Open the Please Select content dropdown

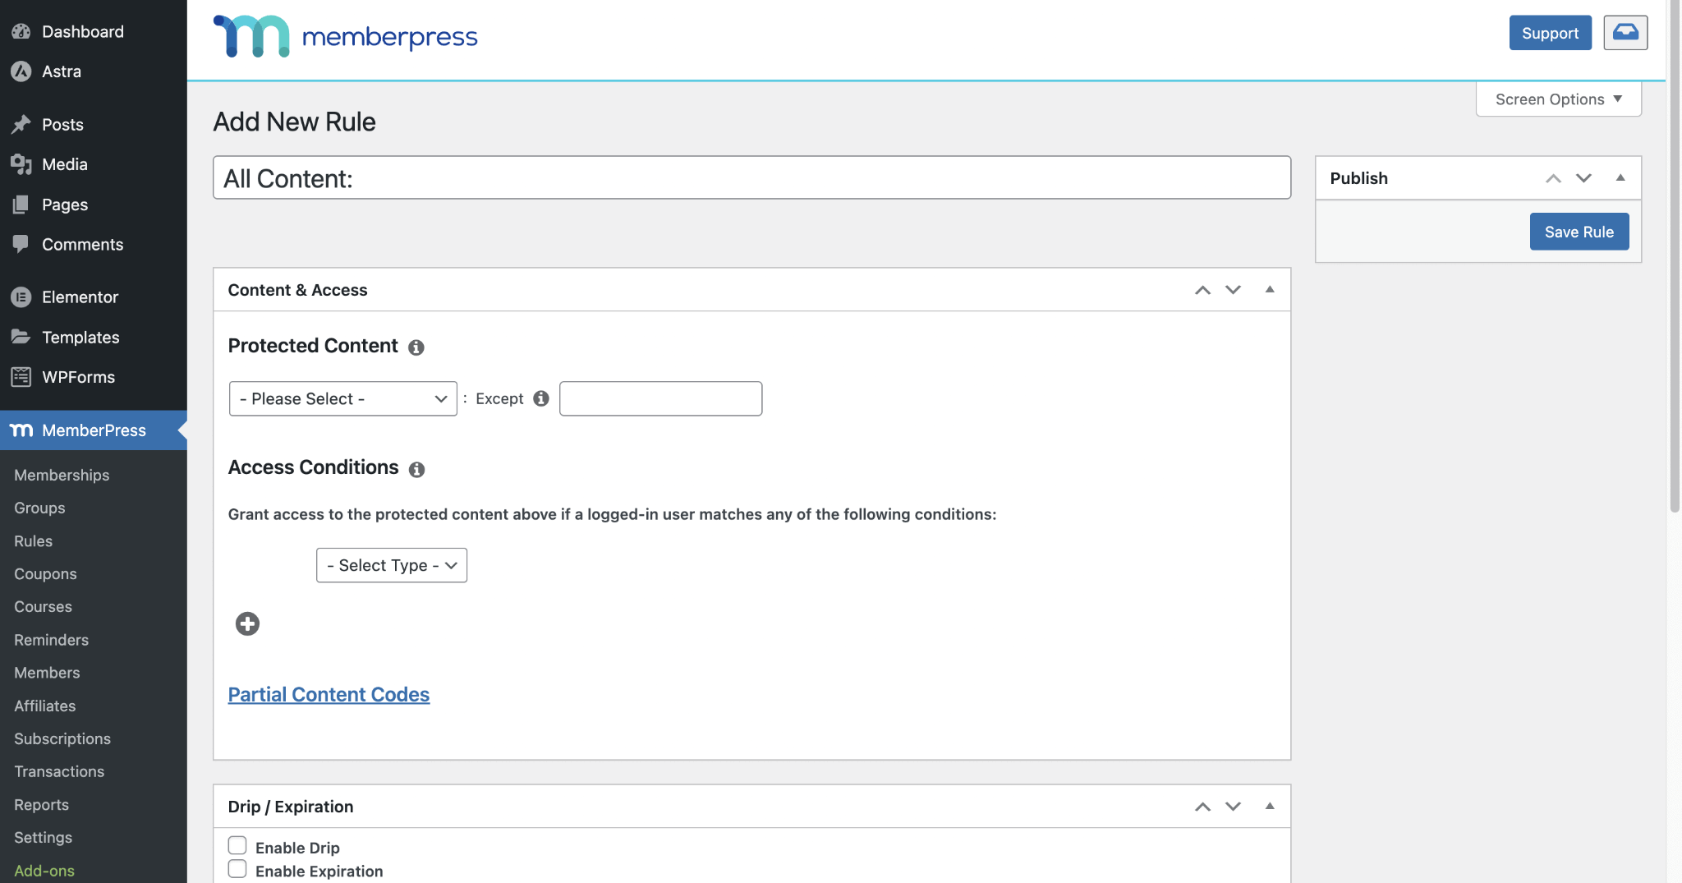343,398
